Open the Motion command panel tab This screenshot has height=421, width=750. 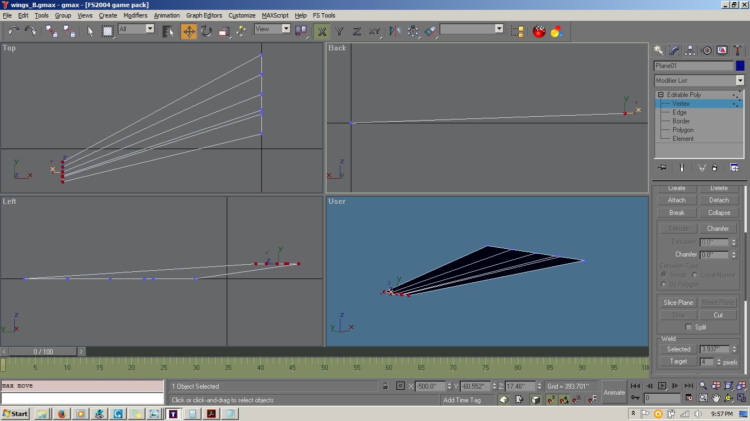click(707, 50)
